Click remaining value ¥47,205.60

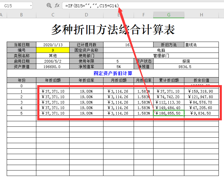pos(201,108)
